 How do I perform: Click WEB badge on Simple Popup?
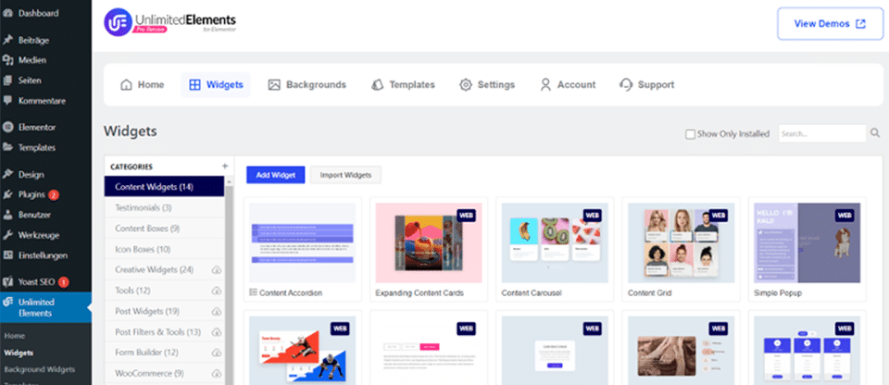click(x=844, y=216)
